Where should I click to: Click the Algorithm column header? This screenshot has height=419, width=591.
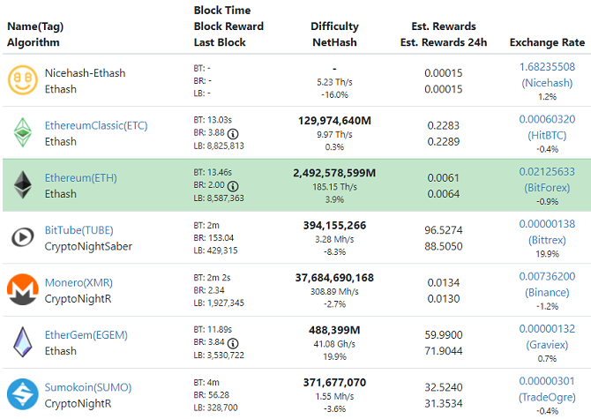(34, 42)
